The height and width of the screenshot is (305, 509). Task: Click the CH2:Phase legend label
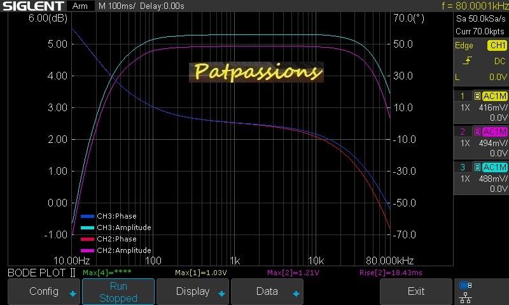point(116,239)
